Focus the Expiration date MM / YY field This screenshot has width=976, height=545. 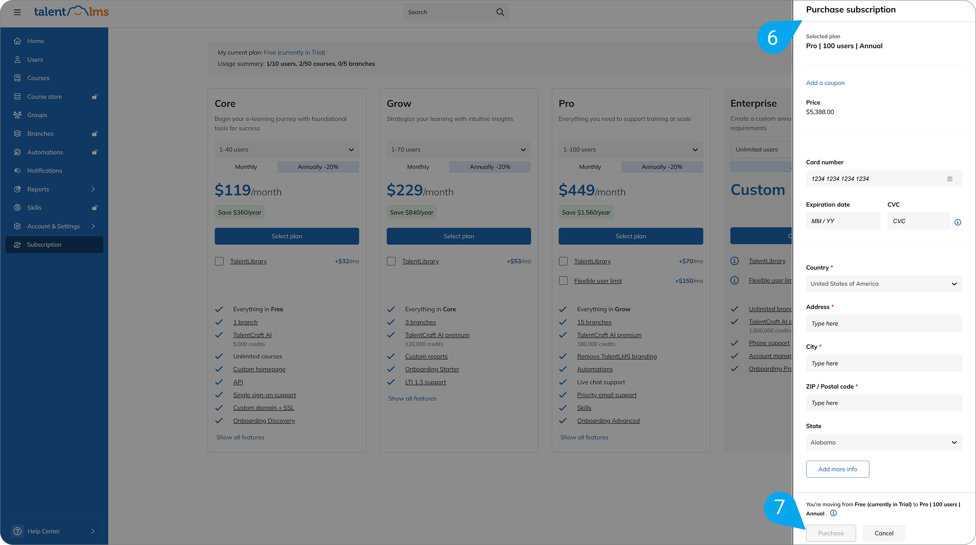coord(843,221)
